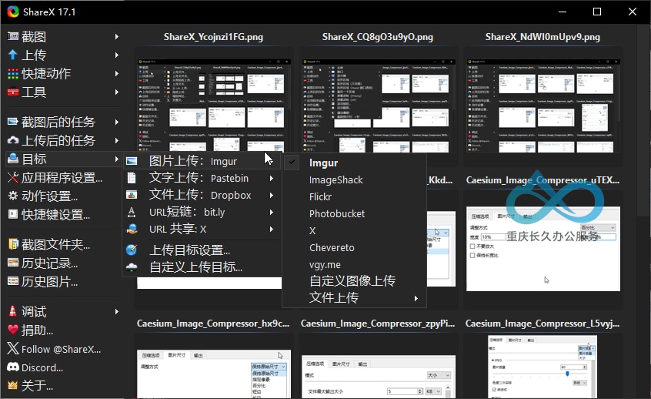Viewport: 651px width, 399px height.
Task: Expand the 调试 submenu arrow
Action: (117, 311)
